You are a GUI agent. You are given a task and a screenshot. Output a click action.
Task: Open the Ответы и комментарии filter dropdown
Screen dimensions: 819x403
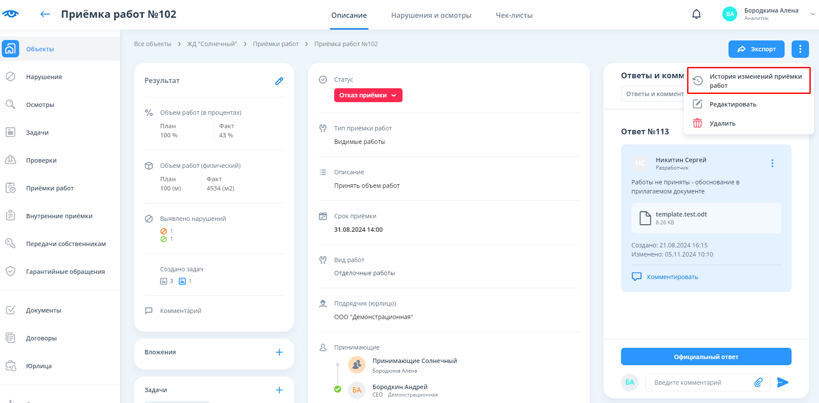(x=653, y=94)
